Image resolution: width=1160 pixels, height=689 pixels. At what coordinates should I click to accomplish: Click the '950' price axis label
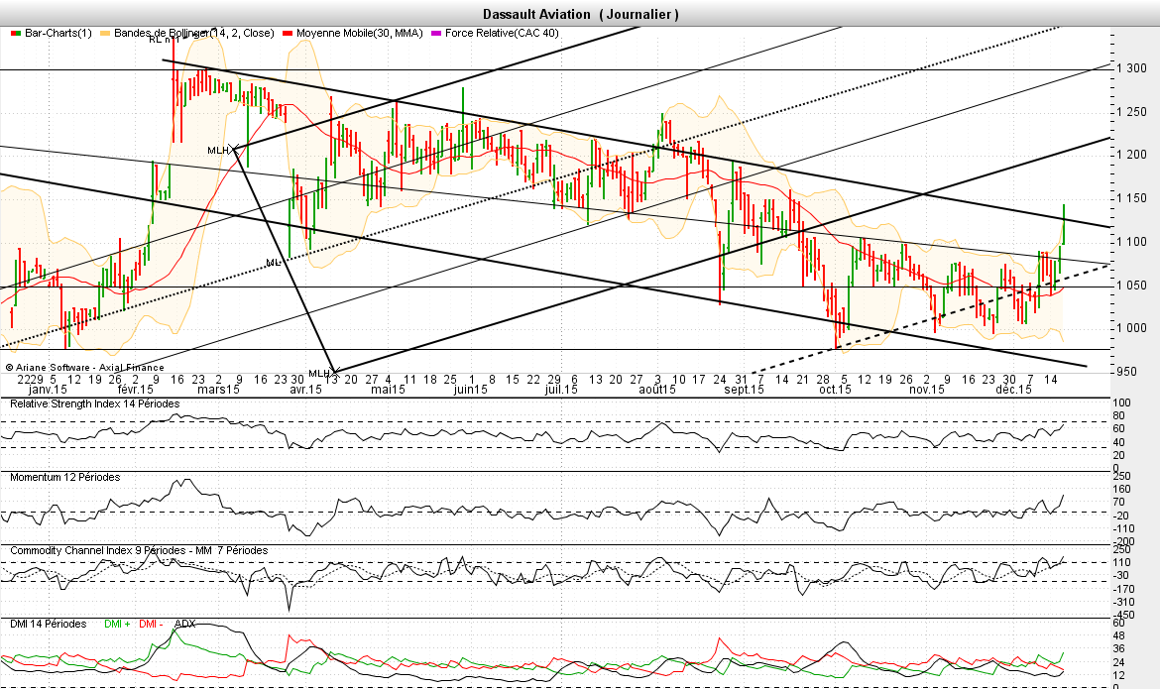pos(1126,372)
